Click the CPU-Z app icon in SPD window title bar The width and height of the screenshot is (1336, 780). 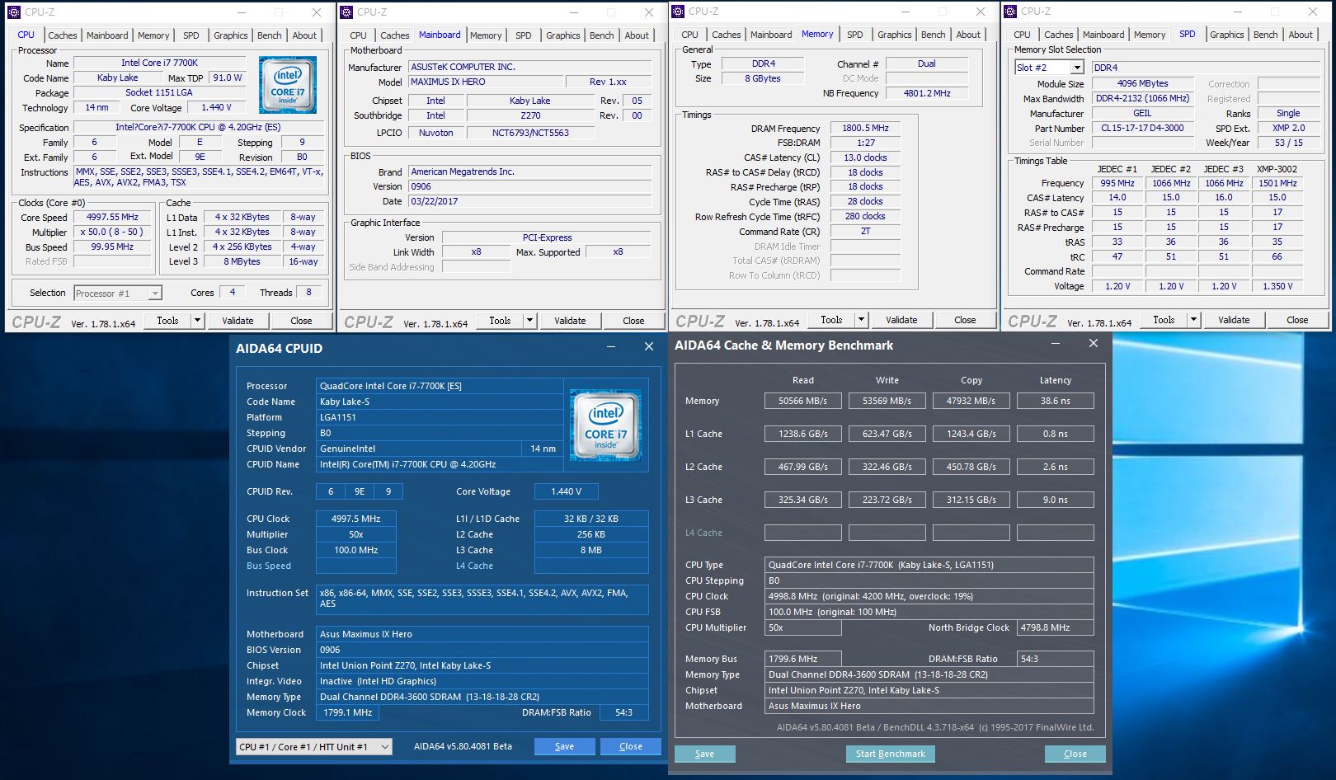click(1010, 12)
